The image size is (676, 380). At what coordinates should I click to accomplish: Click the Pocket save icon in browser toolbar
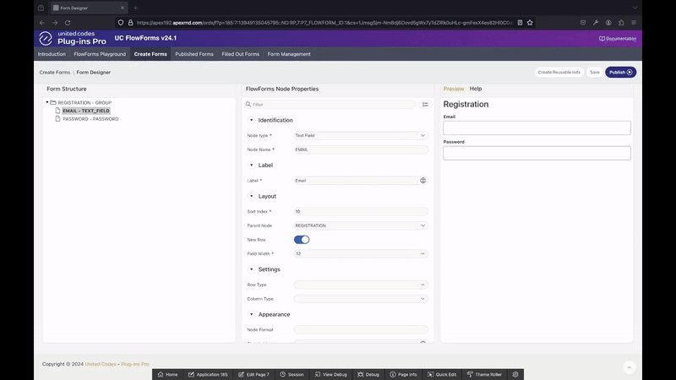pos(583,23)
